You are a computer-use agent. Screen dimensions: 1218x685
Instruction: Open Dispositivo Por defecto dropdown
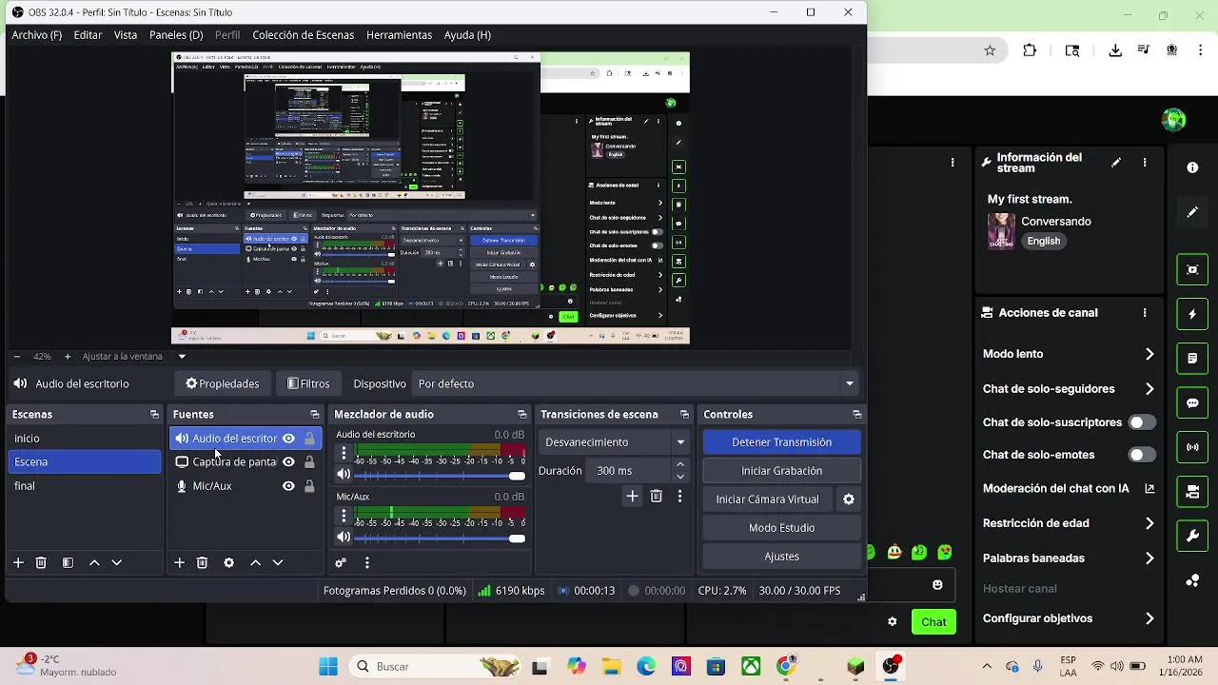pyautogui.click(x=636, y=383)
